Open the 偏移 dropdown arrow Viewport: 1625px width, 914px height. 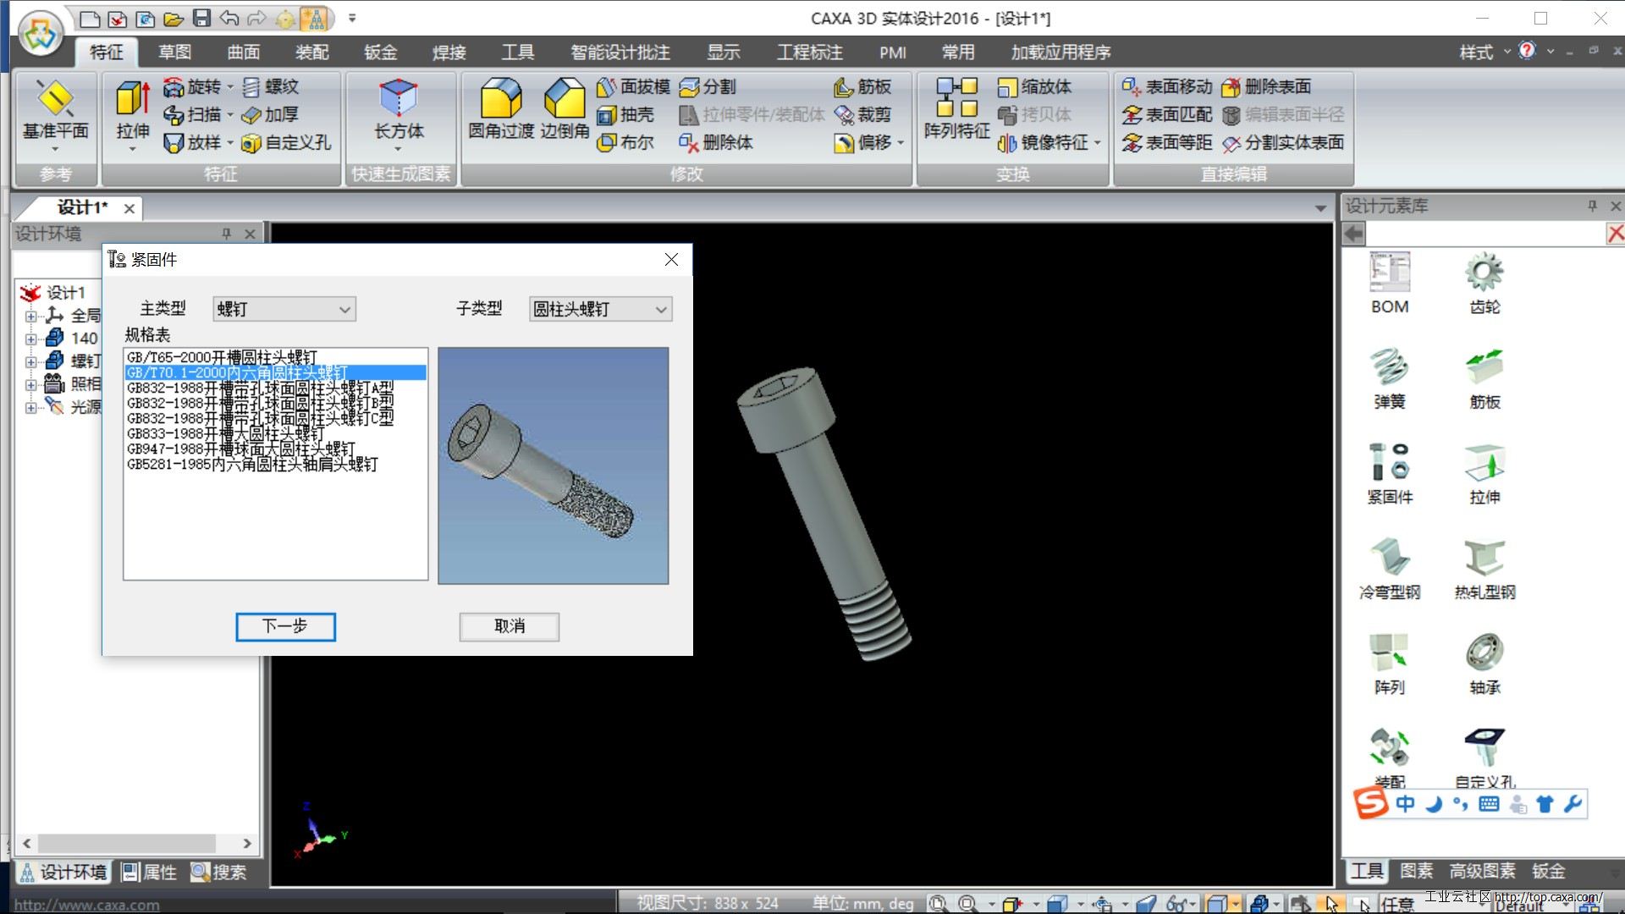pos(901,143)
